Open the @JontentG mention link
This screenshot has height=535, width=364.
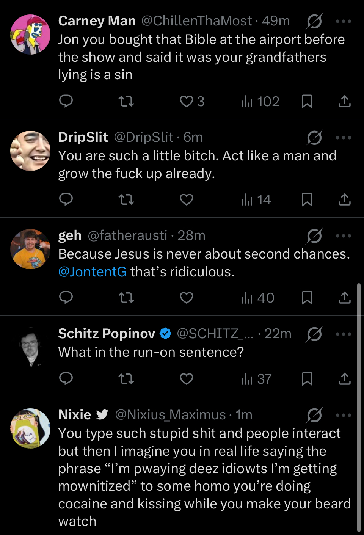93,272
